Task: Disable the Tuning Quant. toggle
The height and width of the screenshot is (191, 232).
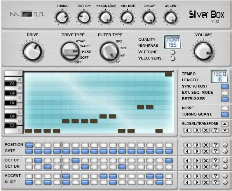Action: point(225,114)
